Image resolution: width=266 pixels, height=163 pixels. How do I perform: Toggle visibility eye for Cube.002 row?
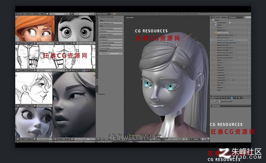[249, 70]
